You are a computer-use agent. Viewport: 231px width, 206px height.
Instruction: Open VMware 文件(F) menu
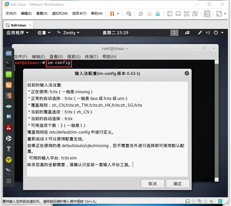(x=11, y=13)
